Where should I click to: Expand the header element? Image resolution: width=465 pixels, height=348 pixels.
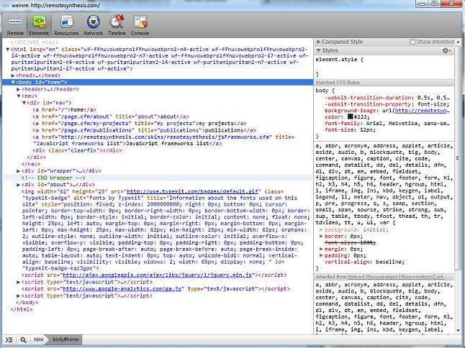click(x=19, y=89)
